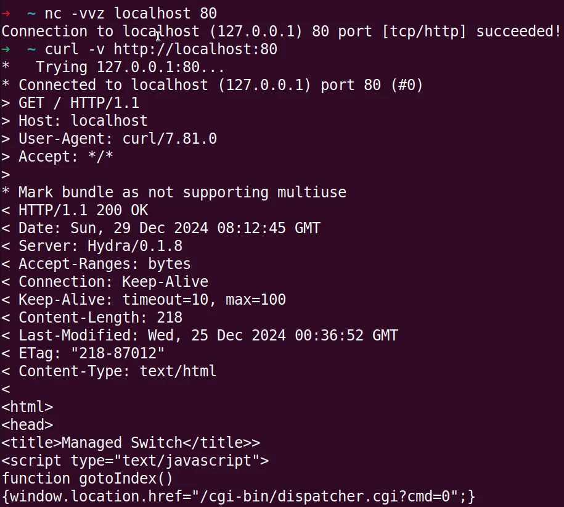This screenshot has height=507, width=564.
Task: Click the "Content-Type: text/html" header
Action: point(117,371)
